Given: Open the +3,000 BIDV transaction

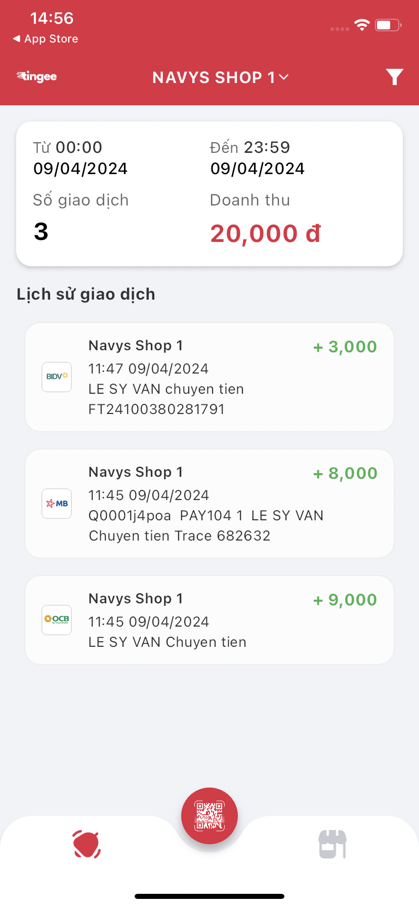Looking at the screenshot, I should pyautogui.click(x=209, y=377).
